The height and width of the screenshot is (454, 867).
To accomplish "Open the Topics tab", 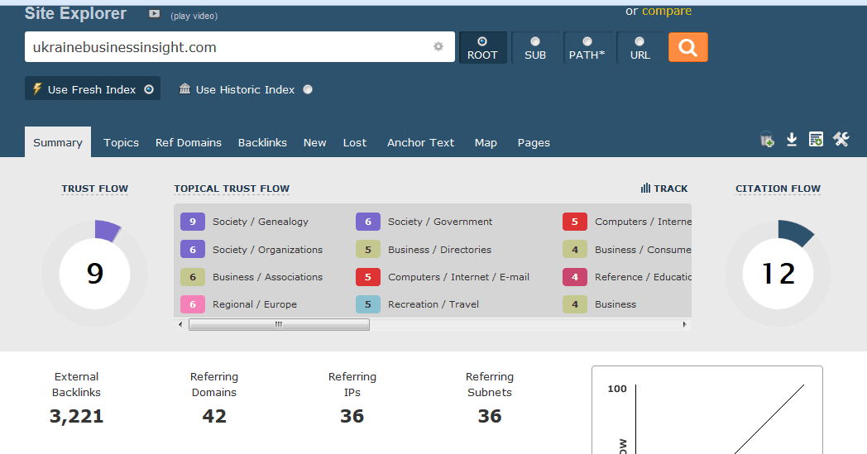I will coord(121,143).
